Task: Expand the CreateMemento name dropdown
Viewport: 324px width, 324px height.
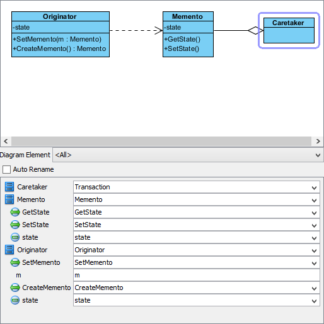Action: (x=314, y=288)
